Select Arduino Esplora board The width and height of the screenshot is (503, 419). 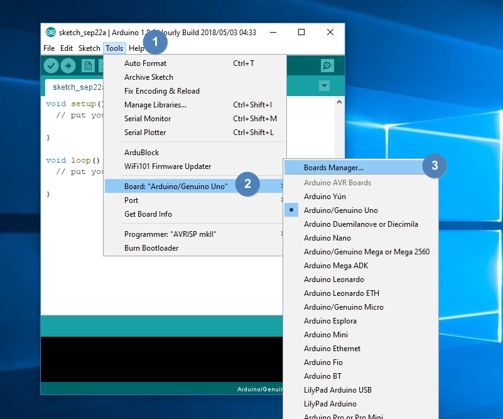coord(361,320)
